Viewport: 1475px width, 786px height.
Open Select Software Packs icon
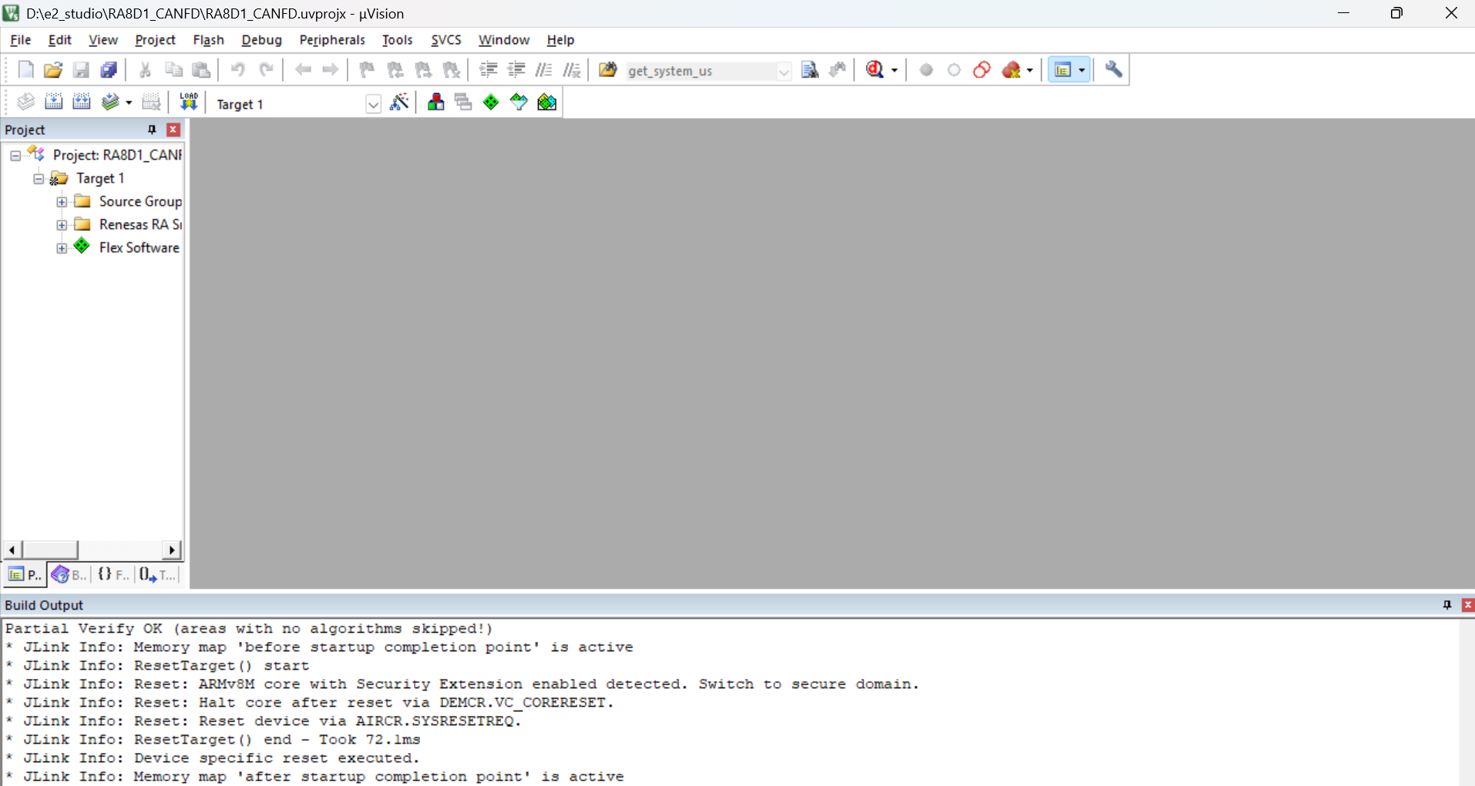click(x=519, y=102)
